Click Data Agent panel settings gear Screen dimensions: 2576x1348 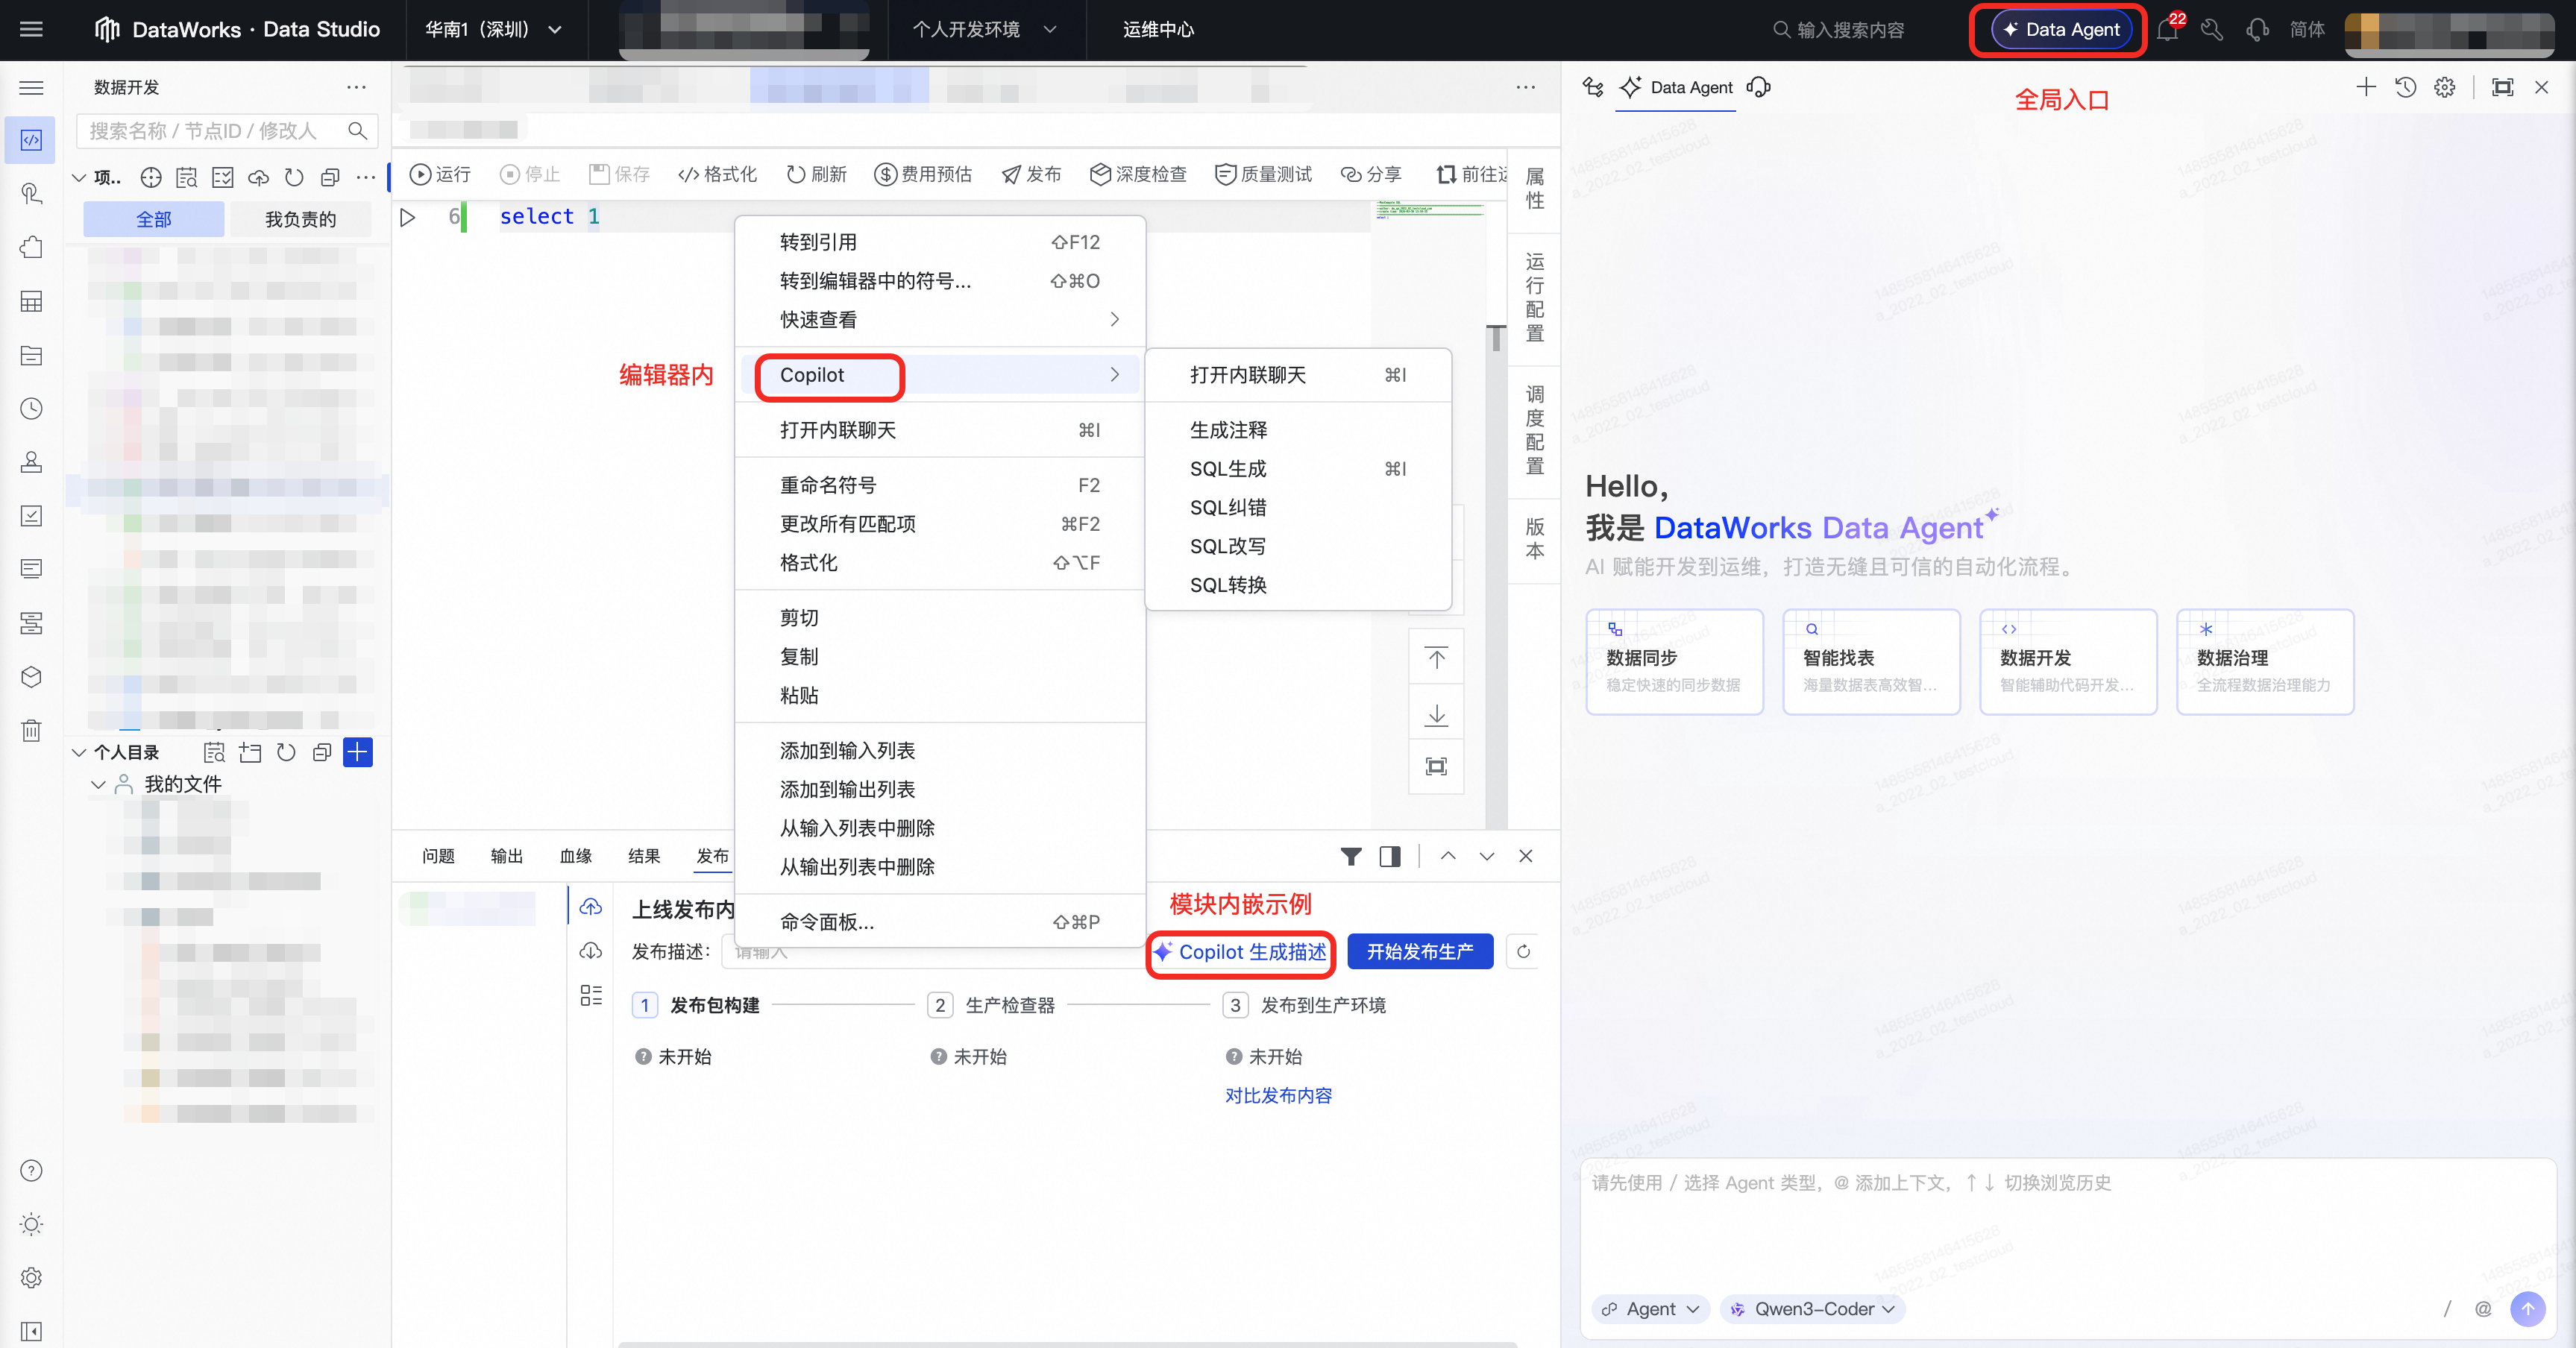(2445, 87)
